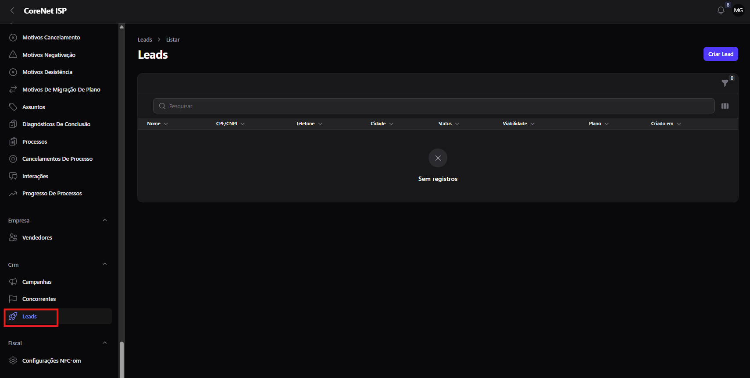Click the Leads breadcrumb link

pos(145,39)
